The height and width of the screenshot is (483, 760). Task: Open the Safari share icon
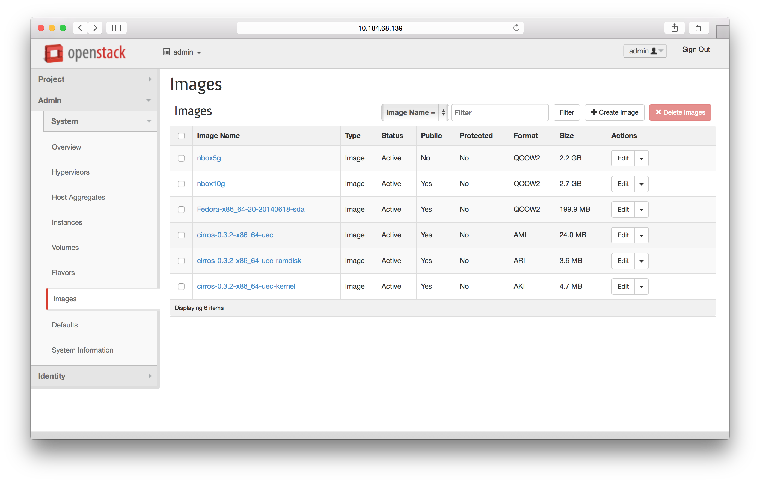675,28
